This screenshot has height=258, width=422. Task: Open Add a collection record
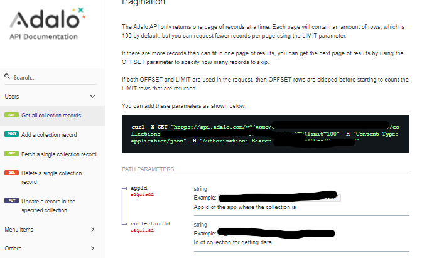click(x=49, y=135)
